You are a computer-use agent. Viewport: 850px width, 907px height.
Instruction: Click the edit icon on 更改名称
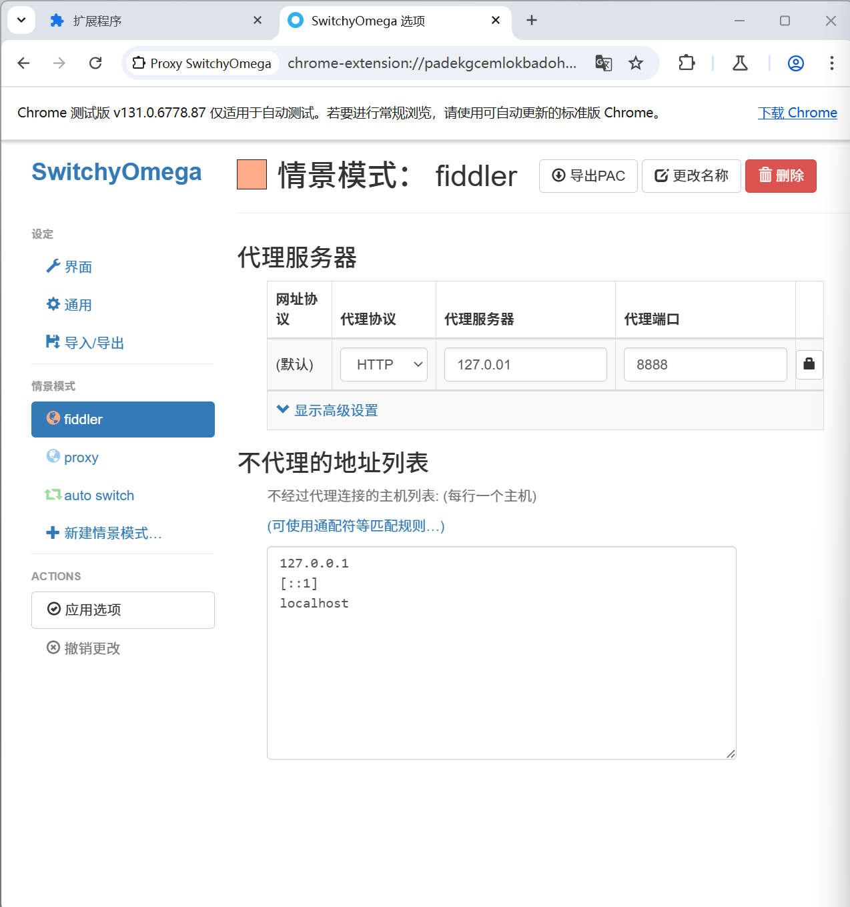tap(661, 175)
